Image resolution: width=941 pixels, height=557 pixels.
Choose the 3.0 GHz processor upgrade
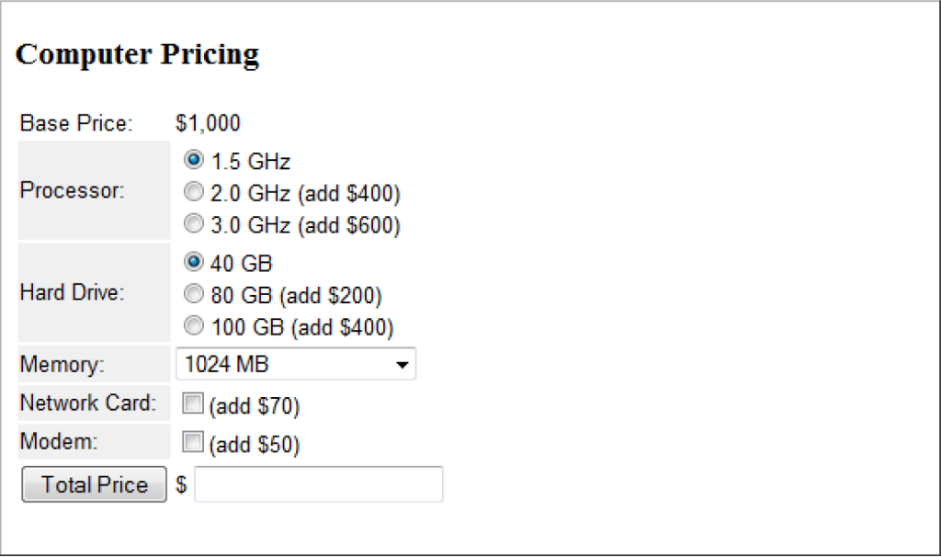(x=194, y=223)
